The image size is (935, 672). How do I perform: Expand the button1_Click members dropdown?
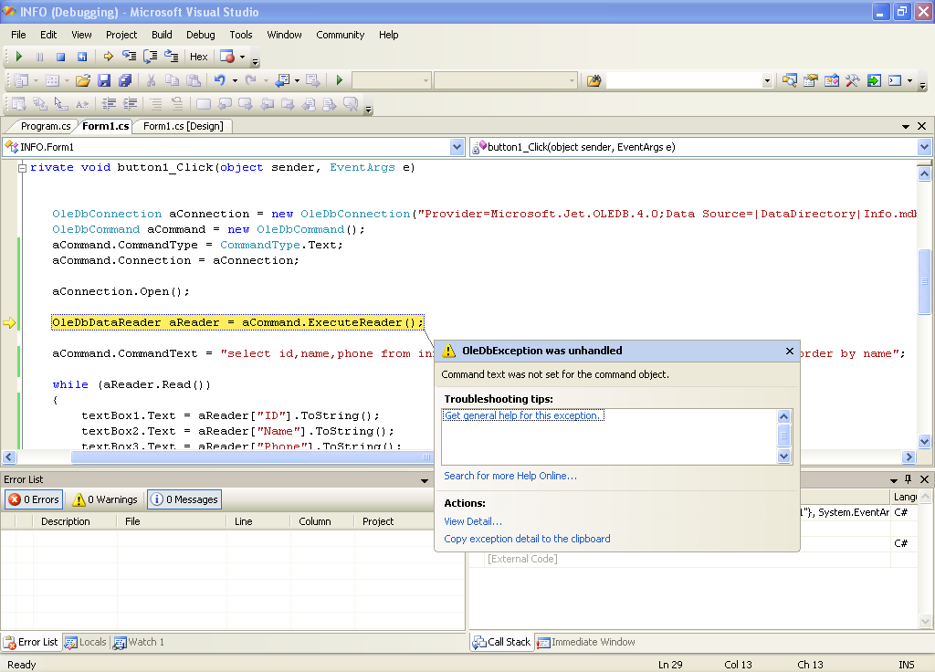pos(924,147)
